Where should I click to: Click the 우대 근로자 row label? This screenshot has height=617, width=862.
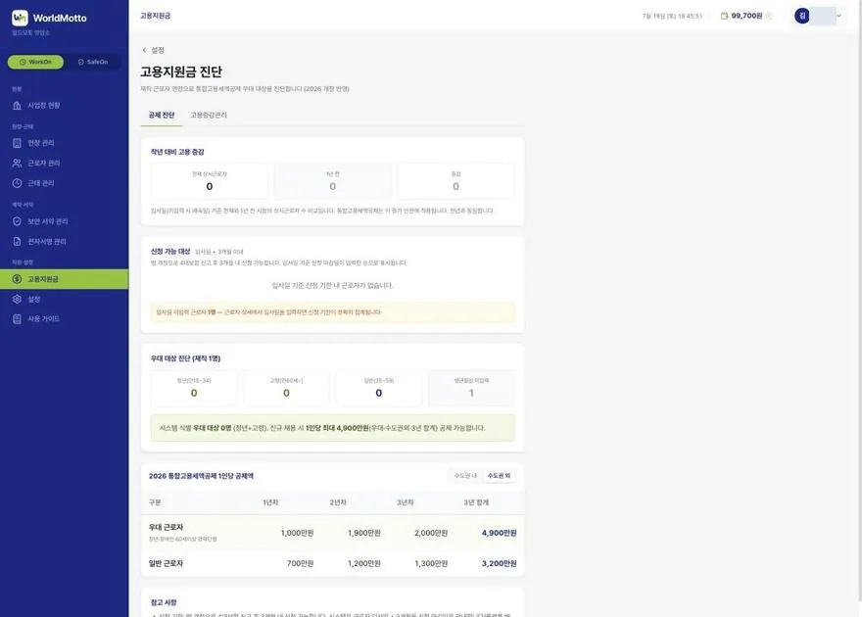click(x=166, y=528)
